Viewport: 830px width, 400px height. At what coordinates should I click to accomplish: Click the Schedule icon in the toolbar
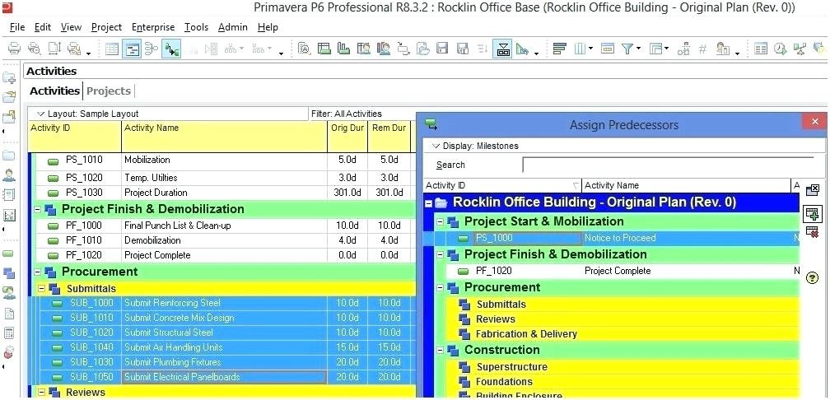(x=779, y=49)
